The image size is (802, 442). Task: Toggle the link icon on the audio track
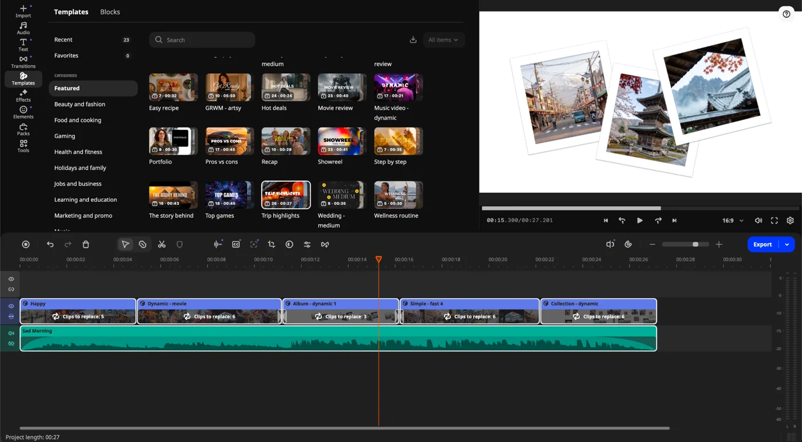[11, 344]
